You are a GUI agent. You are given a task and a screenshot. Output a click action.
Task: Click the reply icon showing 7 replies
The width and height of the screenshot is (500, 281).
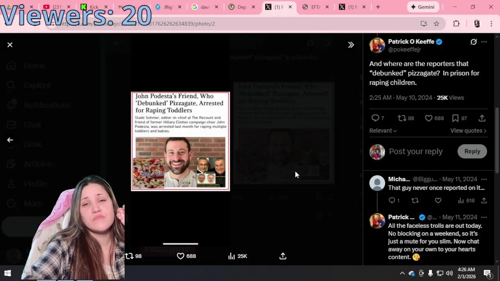click(x=377, y=118)
